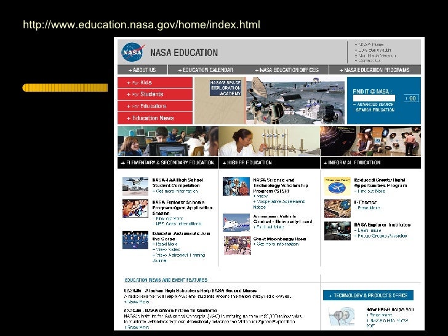Click Get more information under NASA-FAA
The width and height of the screenshot is (448, 336).
[x=175, y=191]
